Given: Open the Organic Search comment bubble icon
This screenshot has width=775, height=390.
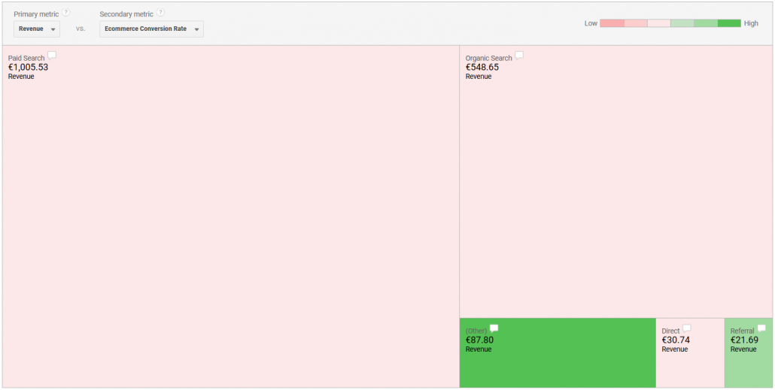Looking at the screenshot, I should pyautogui.click(x=519, y=56).
